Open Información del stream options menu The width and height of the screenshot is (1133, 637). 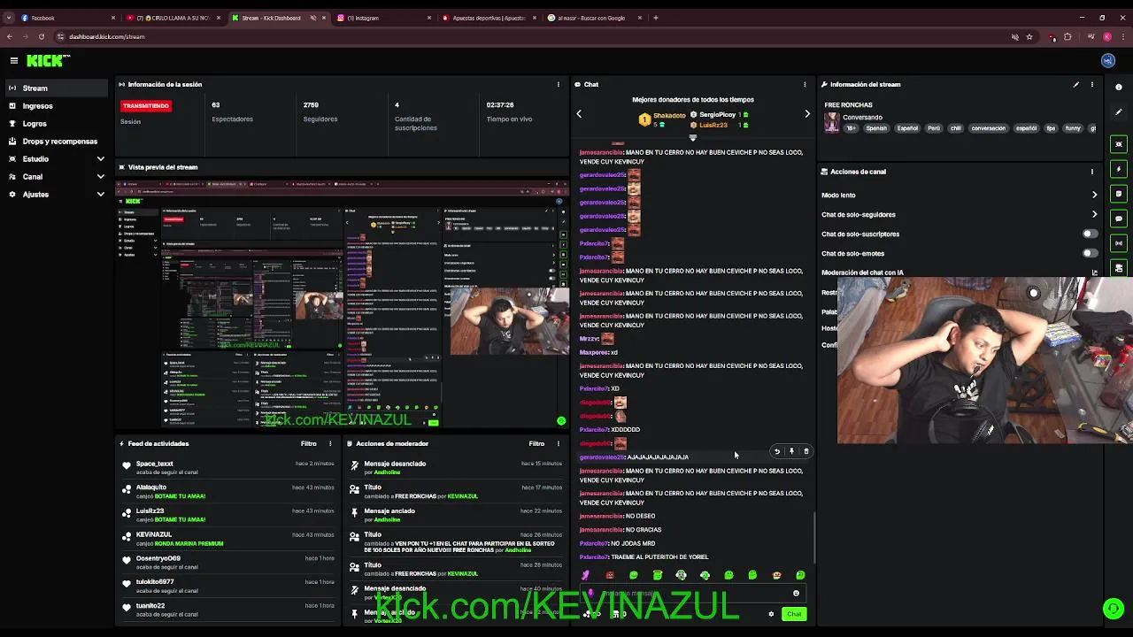tap(1092, 84)
